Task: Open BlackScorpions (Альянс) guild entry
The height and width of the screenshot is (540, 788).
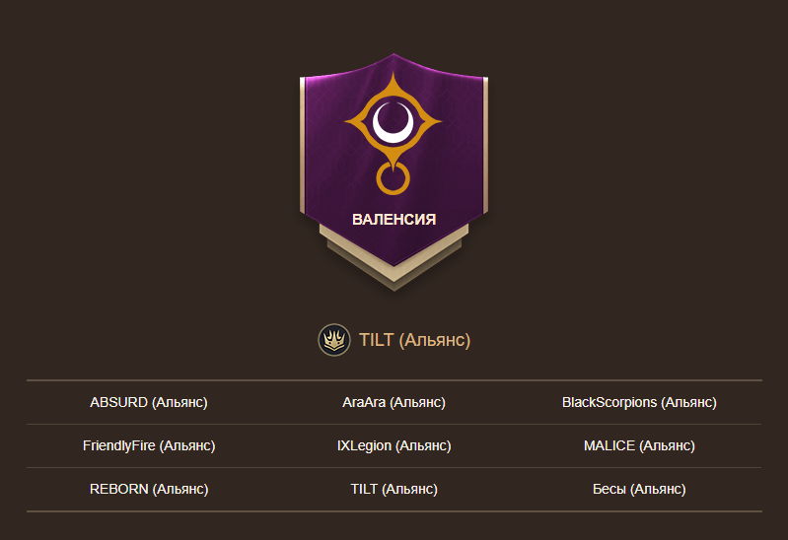Action: (x=639, y=402)
